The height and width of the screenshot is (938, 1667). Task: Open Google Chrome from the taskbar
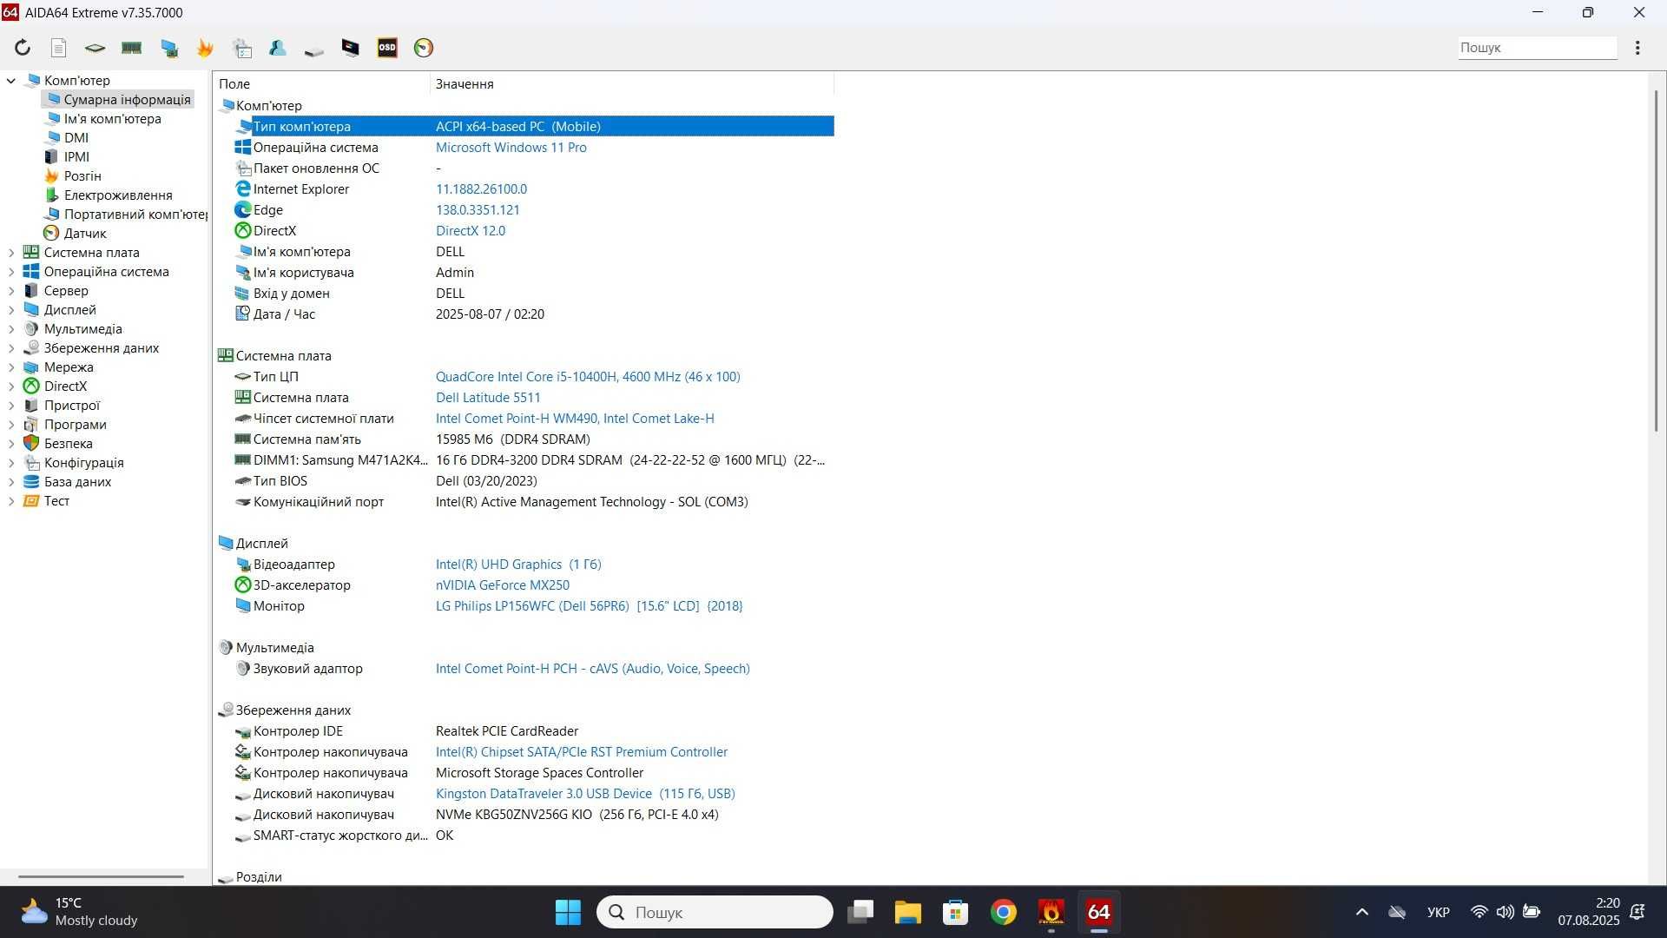tap(1003, 912)
